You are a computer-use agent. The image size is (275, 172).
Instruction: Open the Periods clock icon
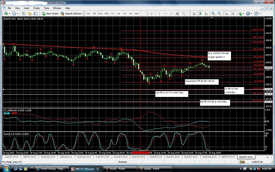(248, 14)
